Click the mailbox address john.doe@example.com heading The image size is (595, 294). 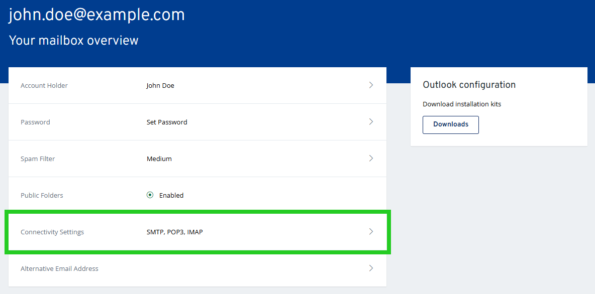[x=97, y=14]
